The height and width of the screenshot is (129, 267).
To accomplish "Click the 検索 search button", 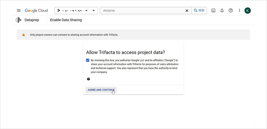I will tap(199, 10).
